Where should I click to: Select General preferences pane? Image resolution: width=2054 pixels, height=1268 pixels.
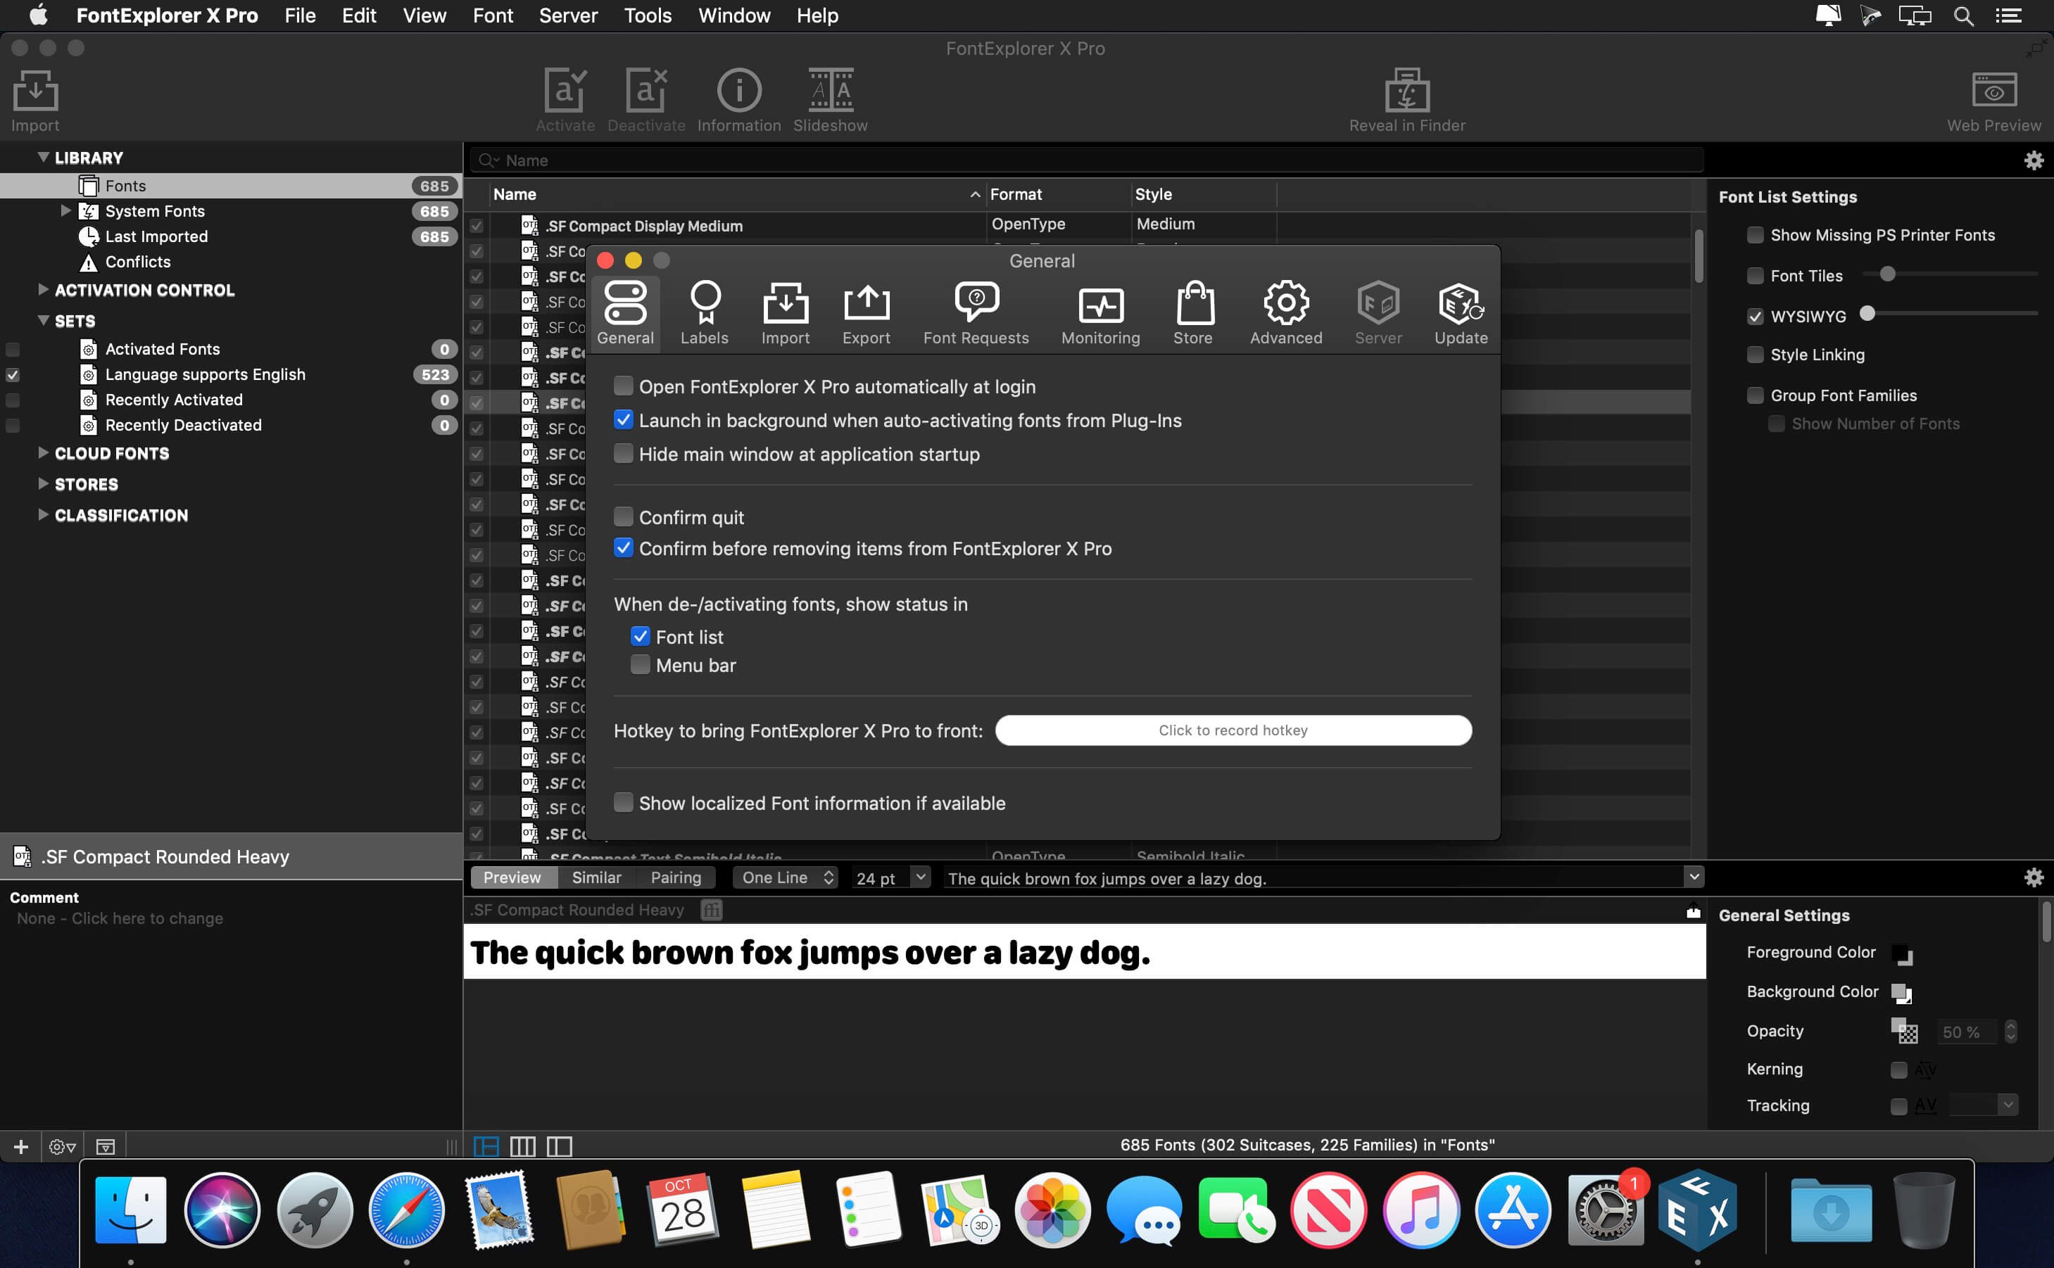coord(626,313)
